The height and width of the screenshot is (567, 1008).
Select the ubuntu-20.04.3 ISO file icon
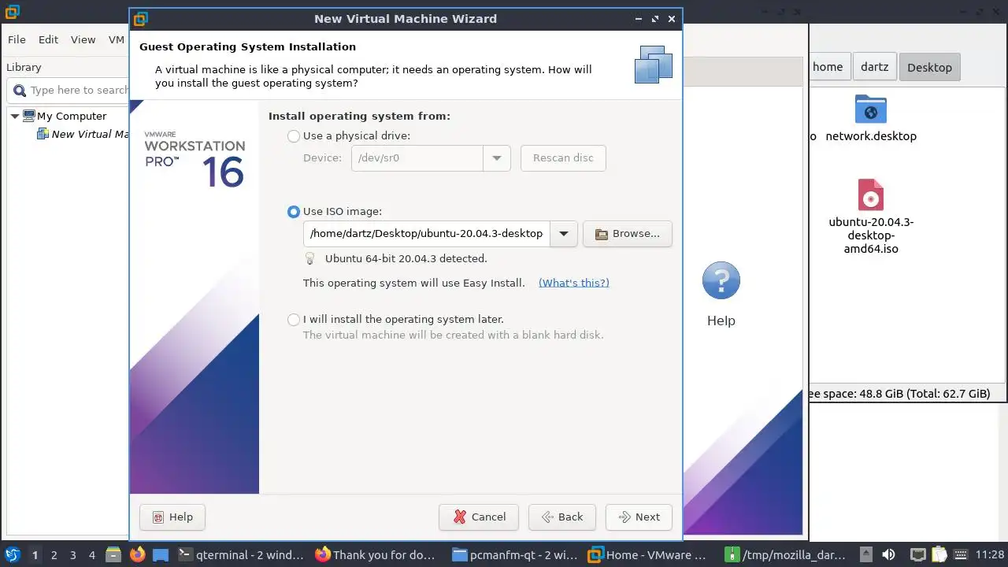(870, 195)
